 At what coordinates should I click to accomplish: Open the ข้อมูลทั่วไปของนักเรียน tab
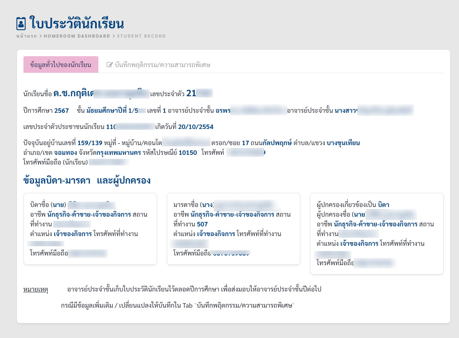tap(61, 65)
